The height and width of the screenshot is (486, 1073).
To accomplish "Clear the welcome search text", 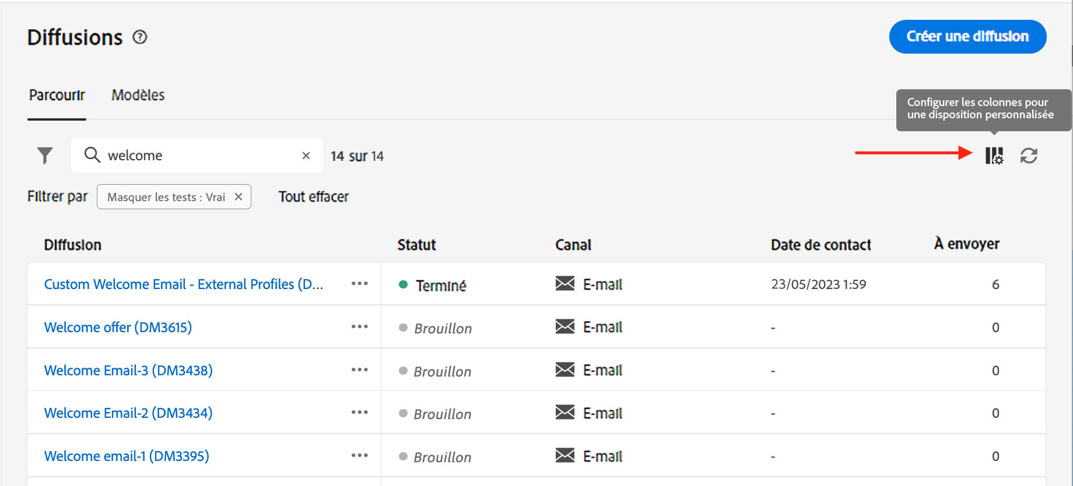I will 306,156.
